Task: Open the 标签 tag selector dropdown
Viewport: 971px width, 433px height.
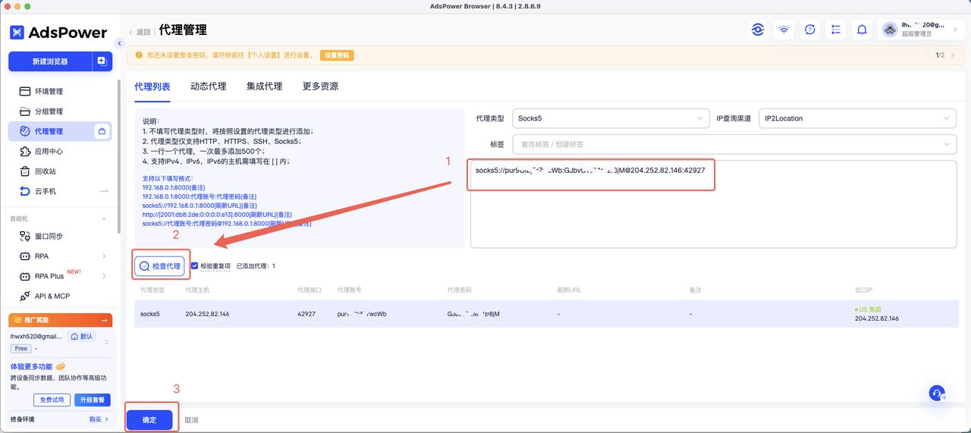Action: pyautogui.click(x=734, y=144)
